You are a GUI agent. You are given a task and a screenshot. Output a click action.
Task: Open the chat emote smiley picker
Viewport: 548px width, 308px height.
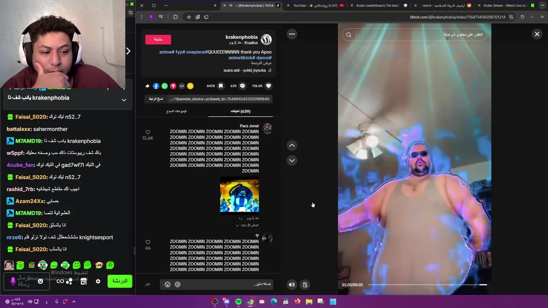pyautogui.click(x=40, y=281)
